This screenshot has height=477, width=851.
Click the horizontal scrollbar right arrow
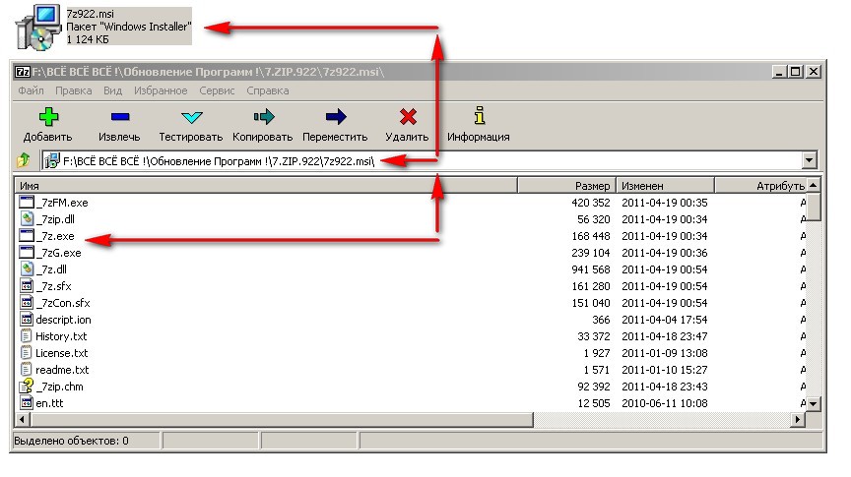[798, 420]
